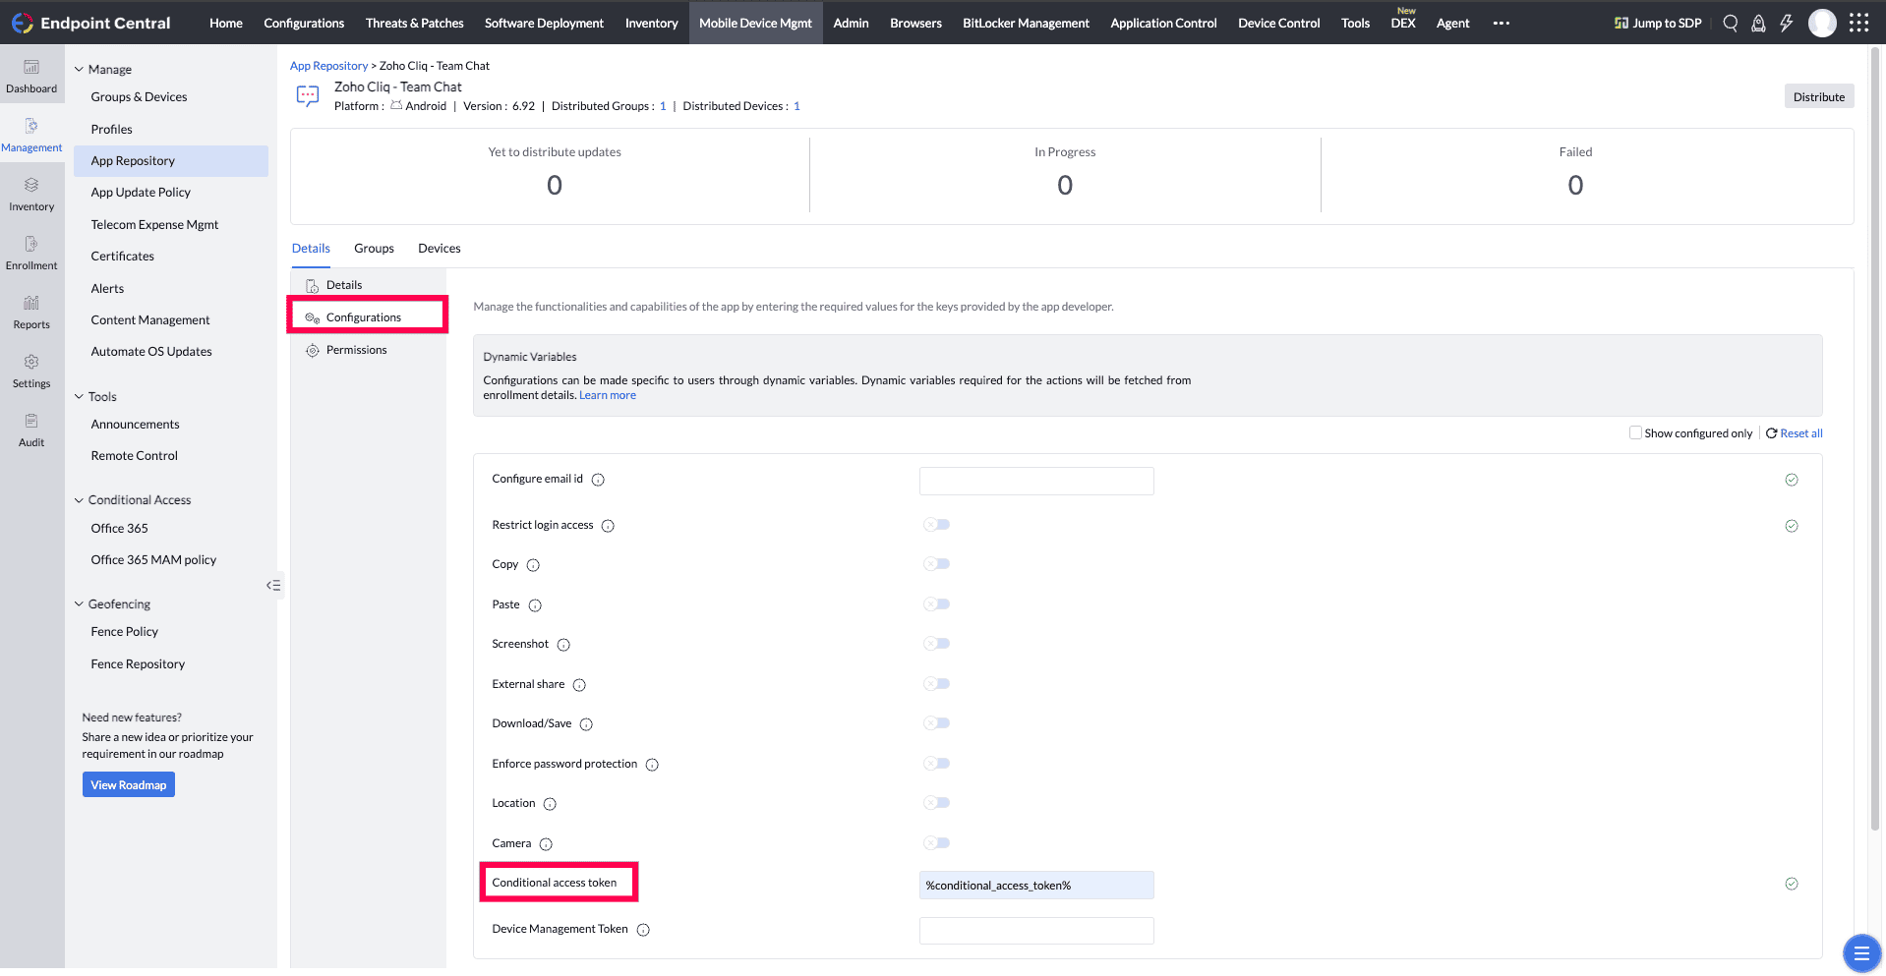1886x976 pixels.
Task: Open the apps grid launcher icon
Action: [x=1858, y=23]
